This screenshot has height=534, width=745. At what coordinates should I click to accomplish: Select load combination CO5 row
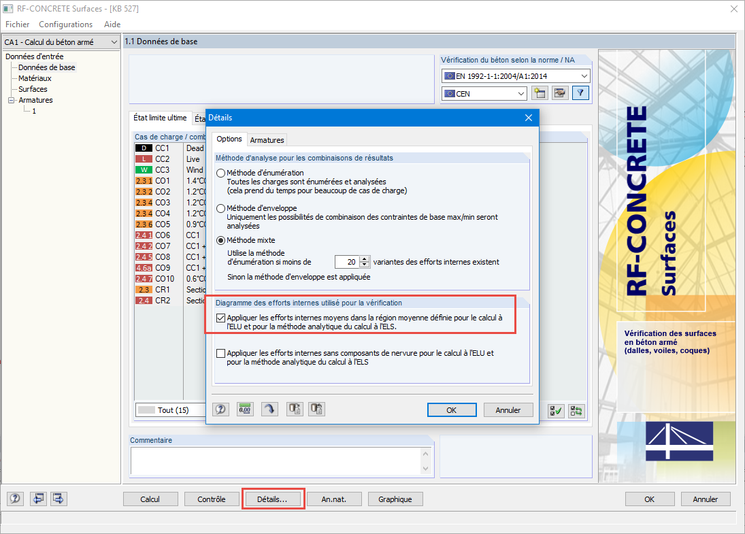click(x=170, y=224)
